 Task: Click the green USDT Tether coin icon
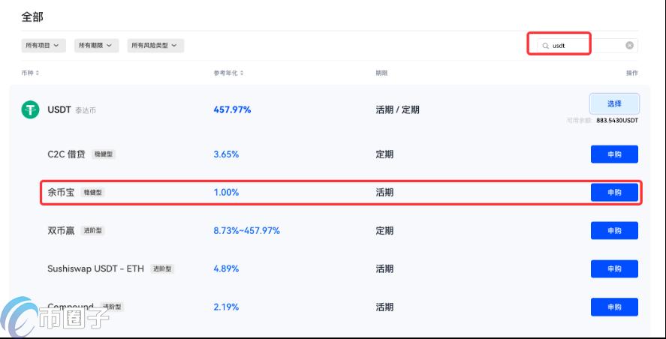[30, 109]
